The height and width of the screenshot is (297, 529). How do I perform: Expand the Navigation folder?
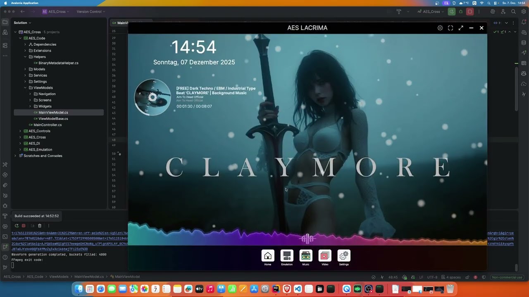pos(30,94)
